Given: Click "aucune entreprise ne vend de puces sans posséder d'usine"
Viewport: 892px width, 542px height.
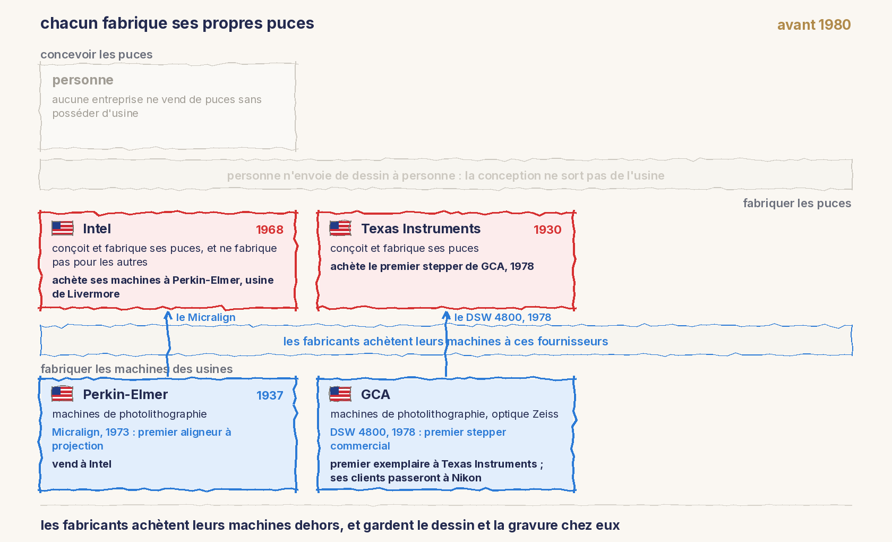Looking at the screenshot, I should pyautogui.click(x=157, y=106).
